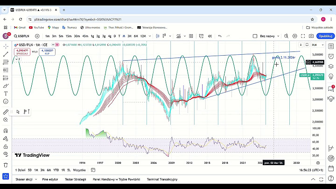Select the zoom-in magnifier tool
Image resolution: width=336 pixels, height=189 pixels.
(x=6, y=120)
